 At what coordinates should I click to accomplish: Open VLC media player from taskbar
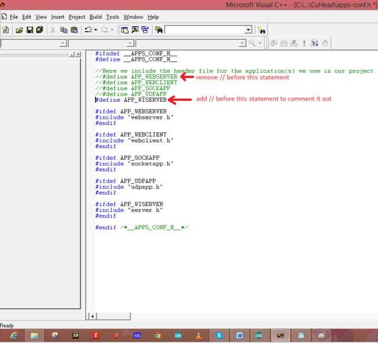coord(198,336)
